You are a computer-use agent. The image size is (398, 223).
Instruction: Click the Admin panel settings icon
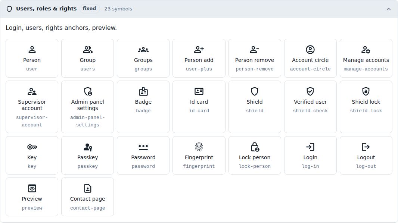(x=88, y=91)
